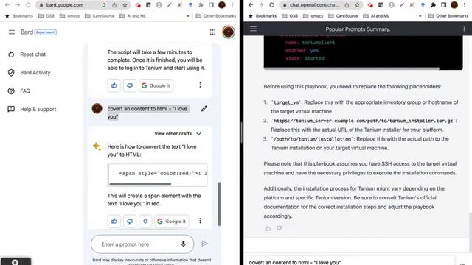Regenerate the HTML span response

pos(145,222)
